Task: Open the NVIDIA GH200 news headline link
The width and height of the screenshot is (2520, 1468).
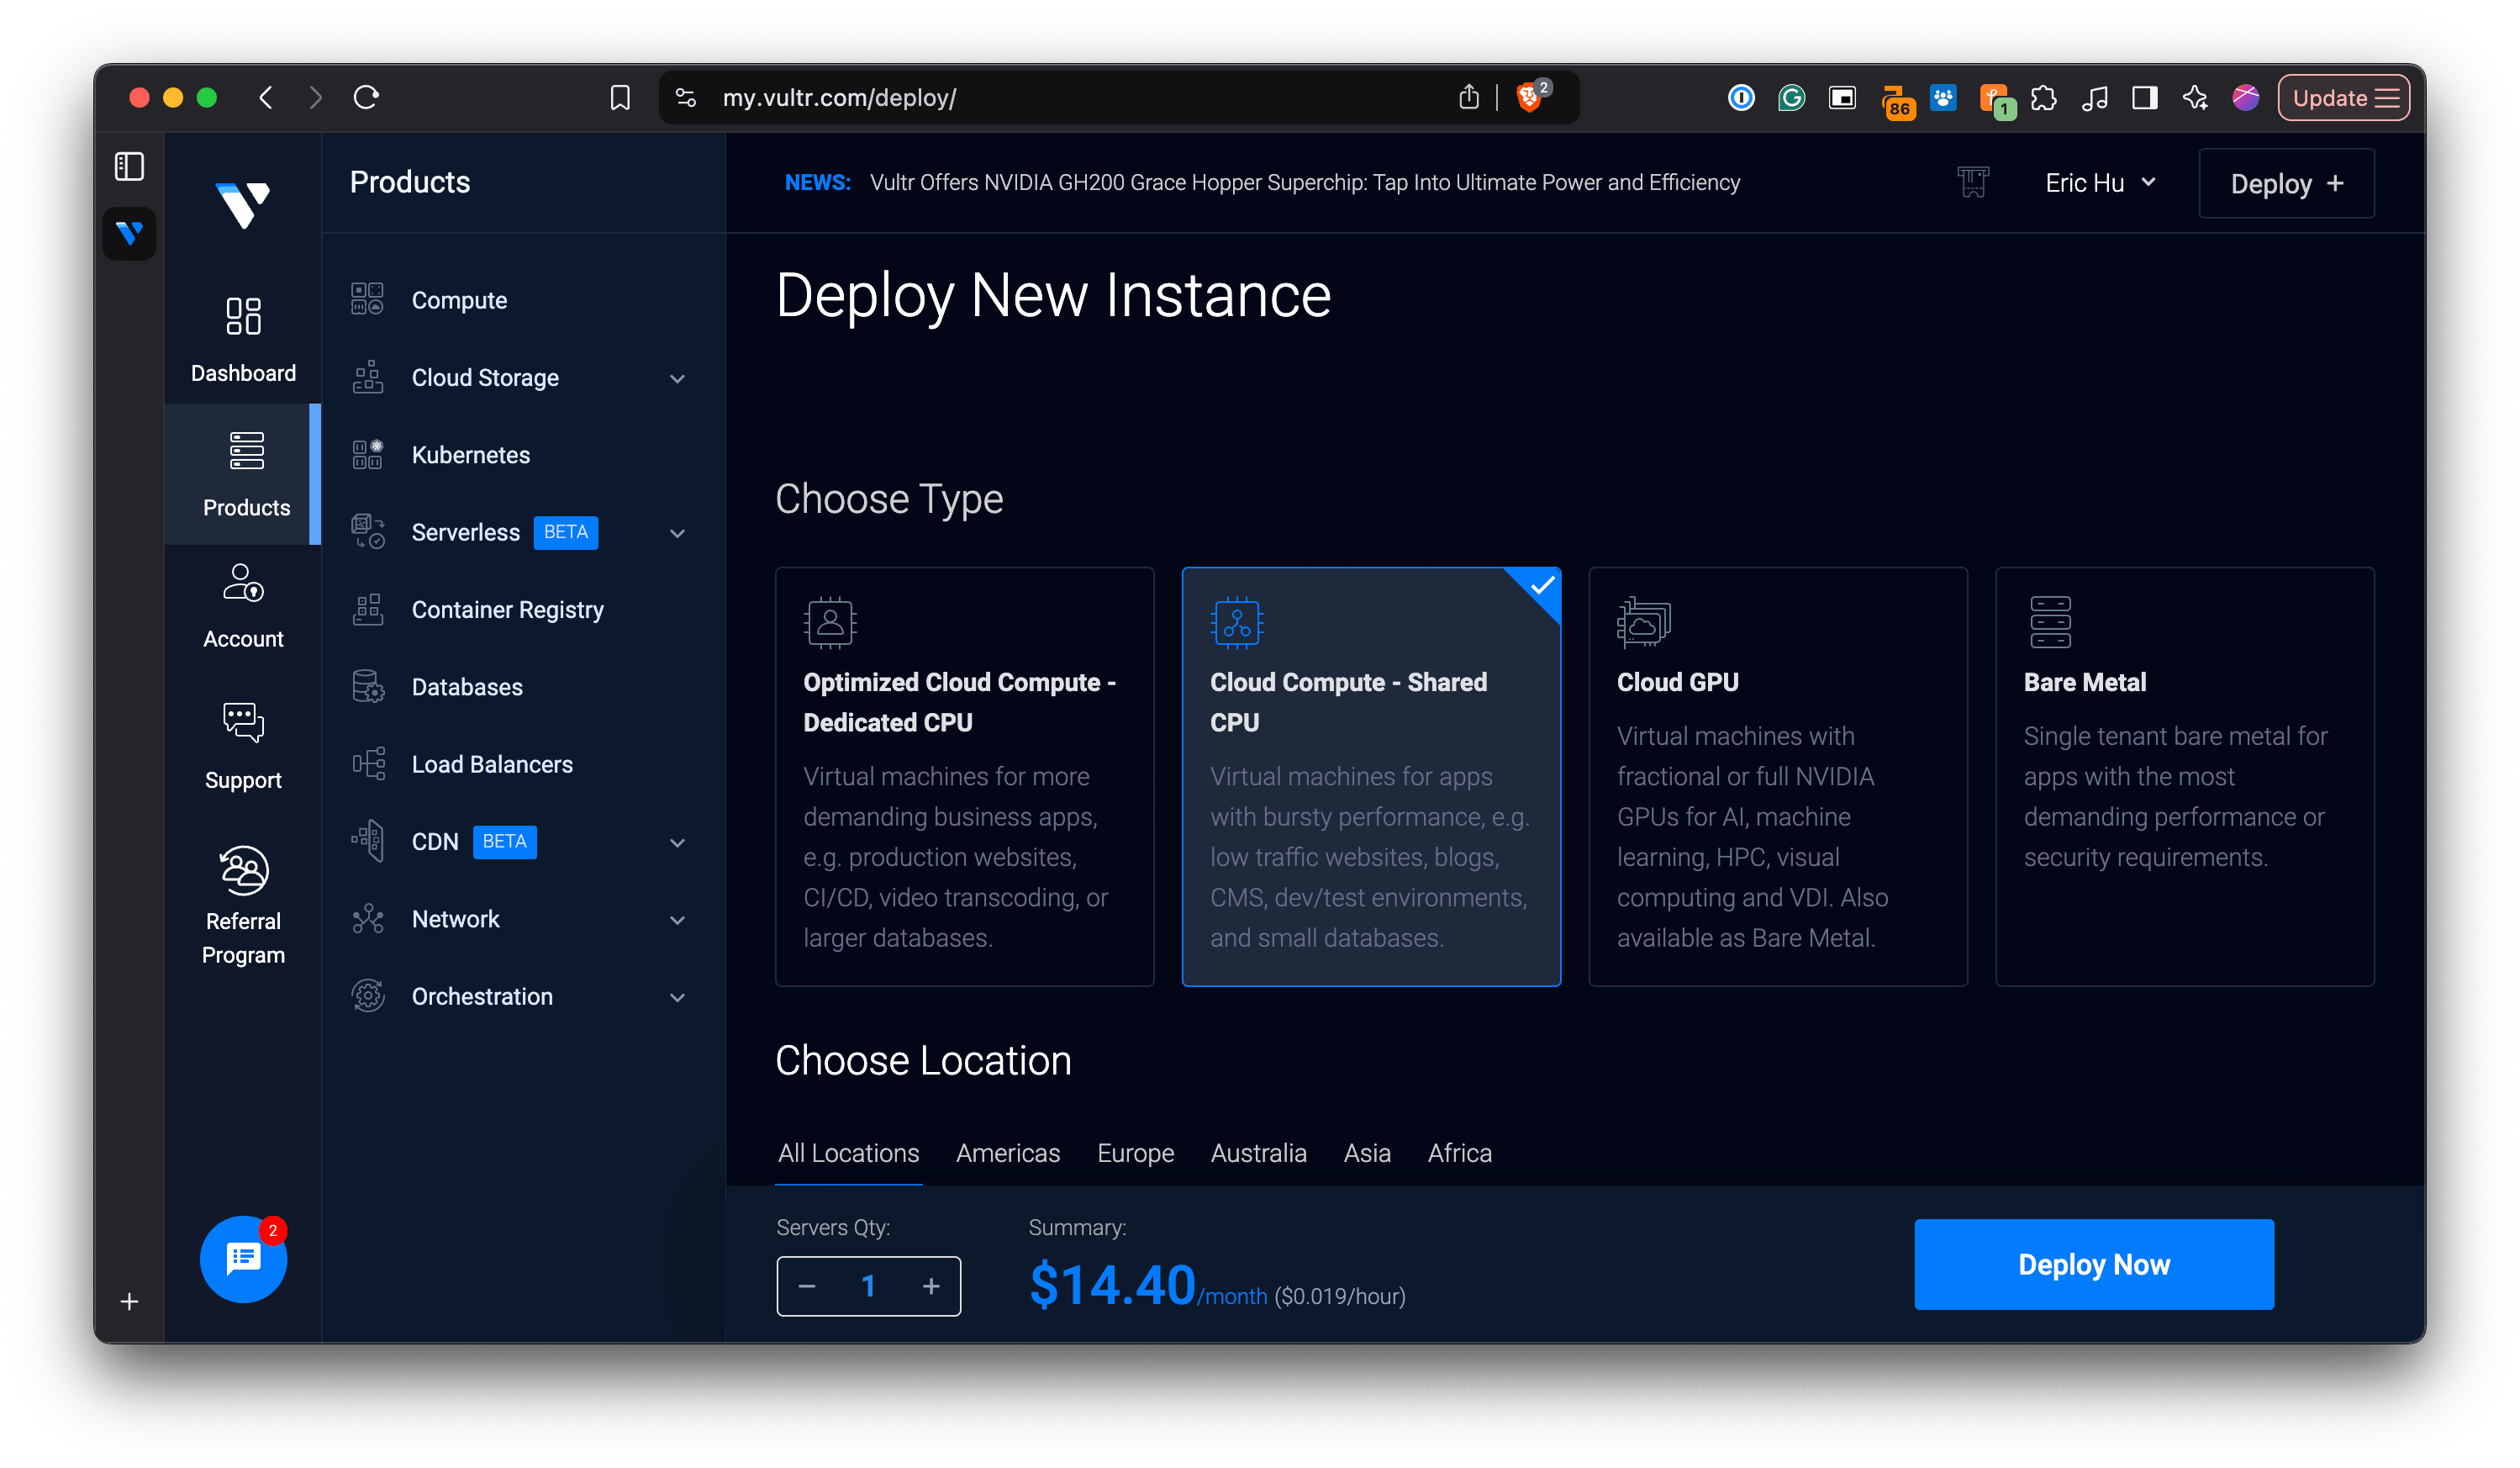Action: tap(1304, 182)
